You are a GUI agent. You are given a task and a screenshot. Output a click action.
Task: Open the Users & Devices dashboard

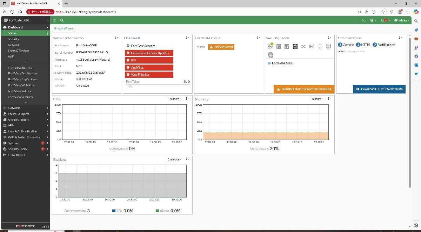(25, 51)
